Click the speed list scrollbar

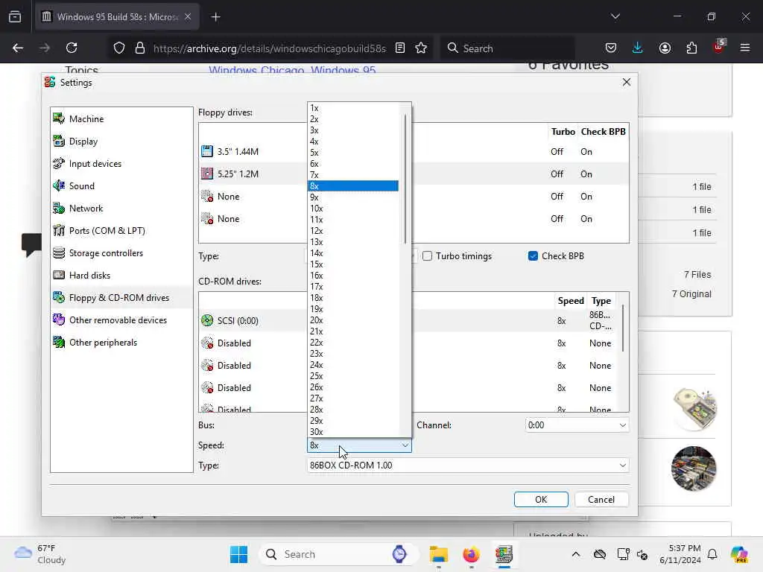coord(405,179)
